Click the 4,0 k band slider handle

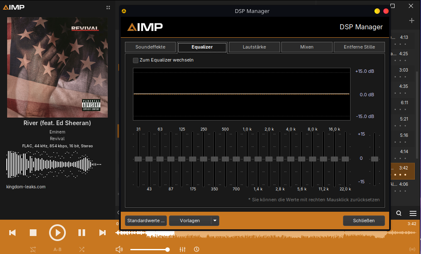pyautogui.click(x=291, y=159)
